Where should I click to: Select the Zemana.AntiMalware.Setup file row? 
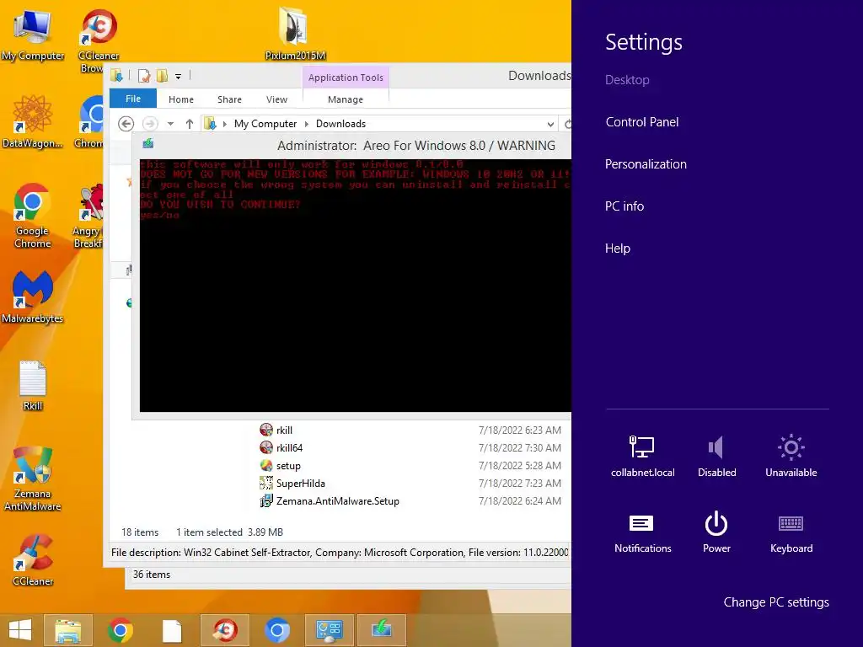(x=410, y=500)
